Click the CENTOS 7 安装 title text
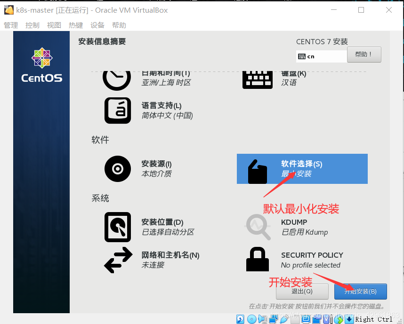The height and width of the screenshot is (324, 404). point(322,41)
